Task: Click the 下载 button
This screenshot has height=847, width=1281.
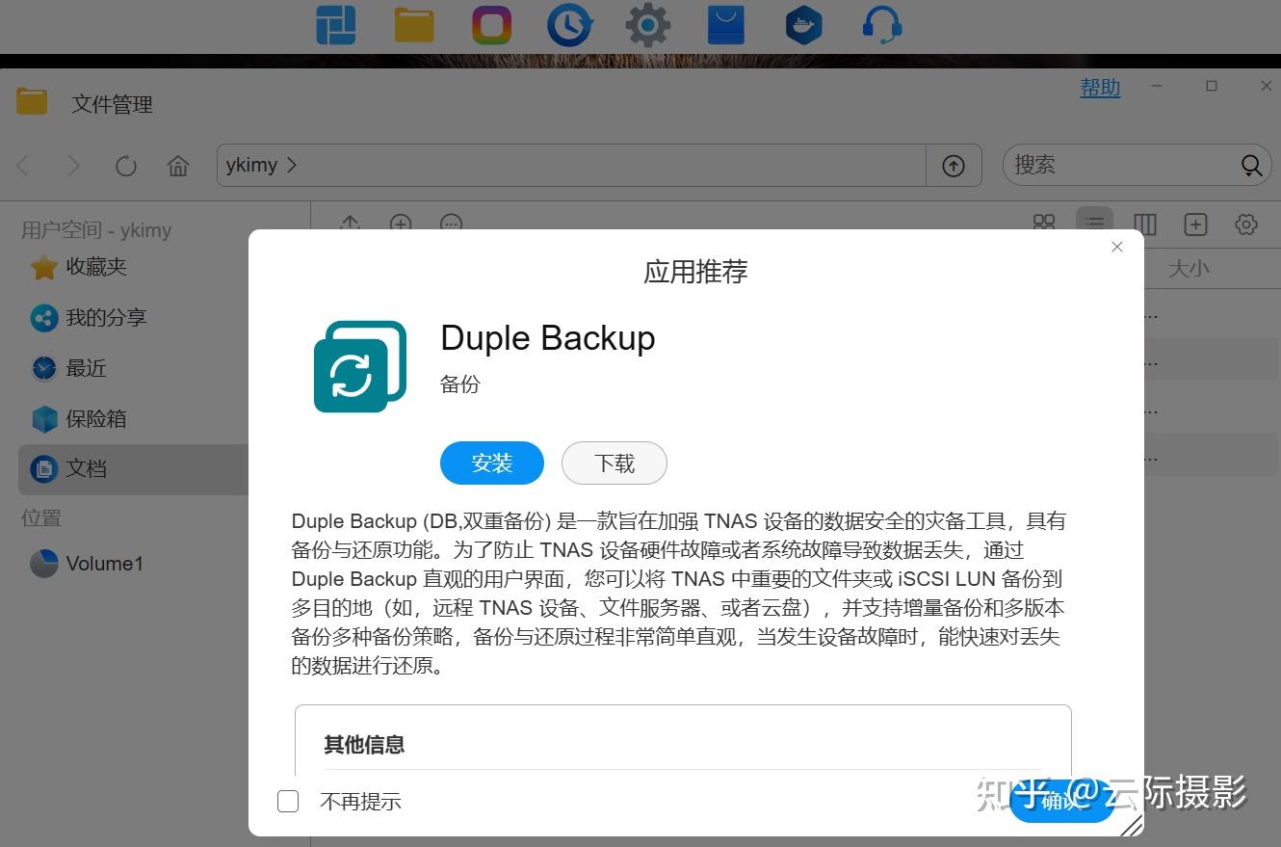Action: [x=614, y=463]
